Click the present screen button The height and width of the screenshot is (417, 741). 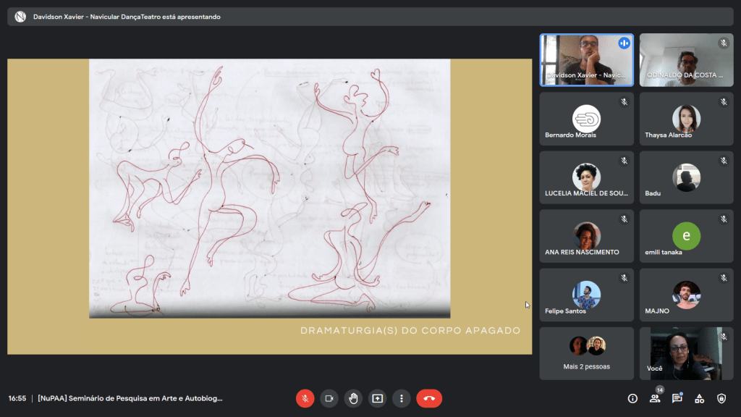377,398
